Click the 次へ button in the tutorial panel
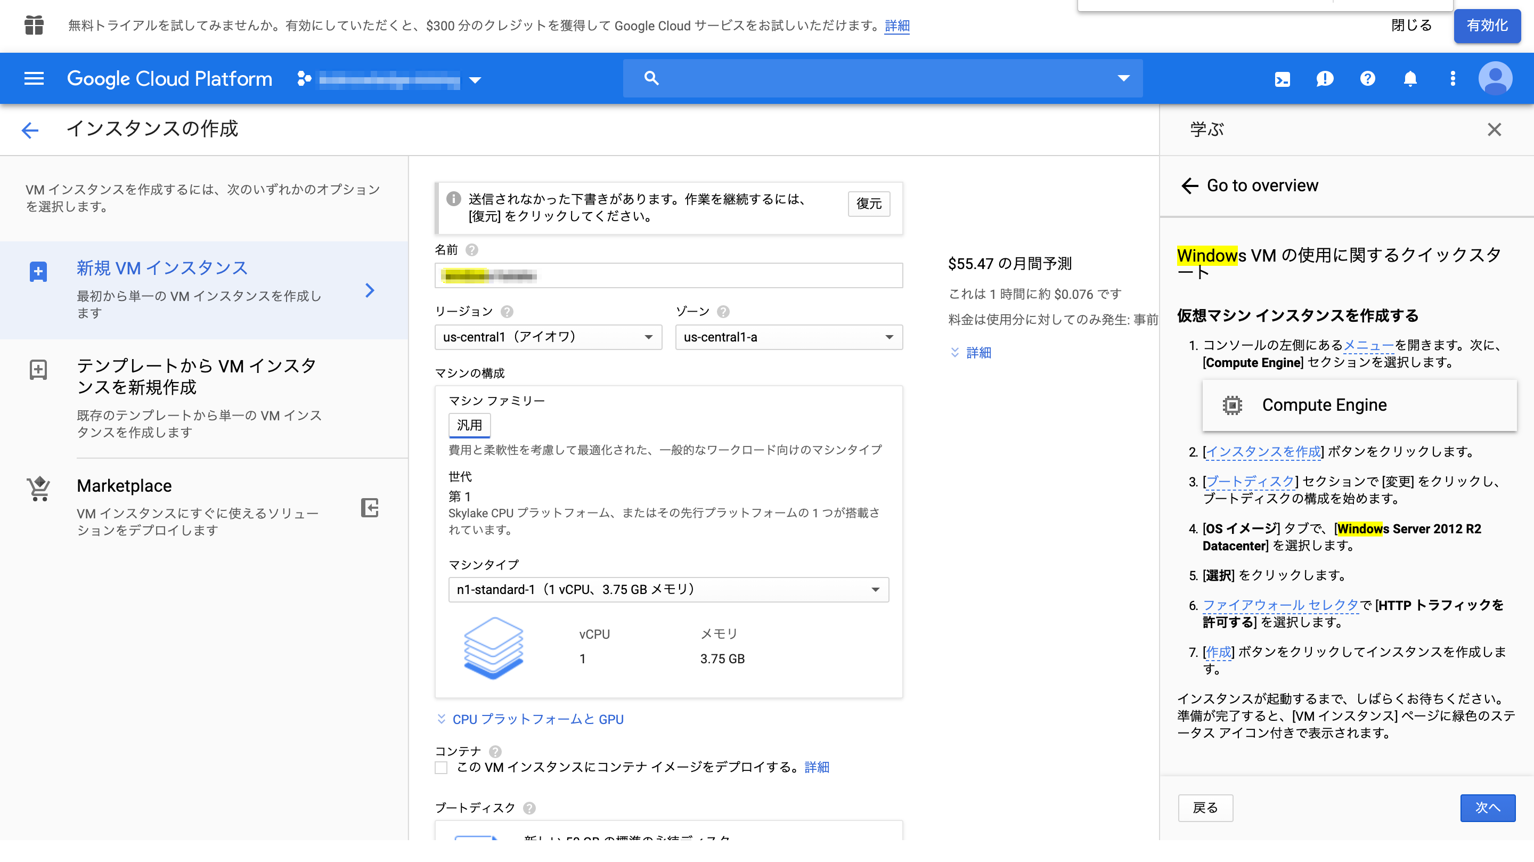Viewport: 1534px width, 862px height. coord(1488,808)
